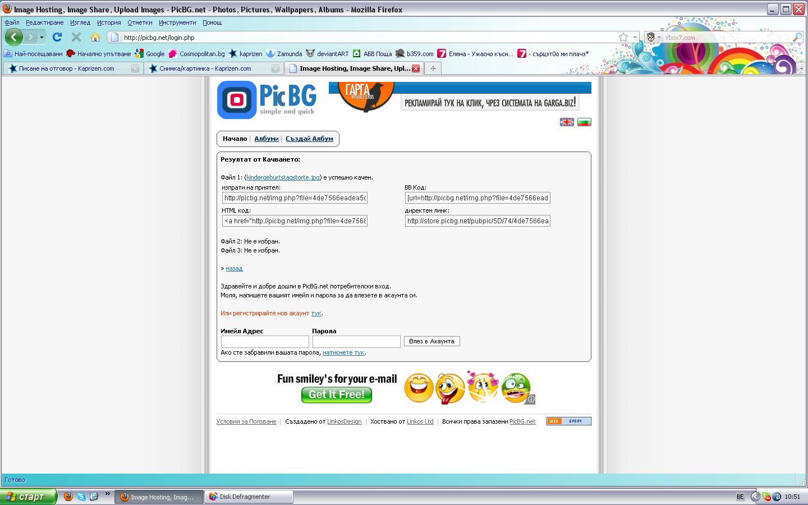Open the Изглед menu

[80, 22]
